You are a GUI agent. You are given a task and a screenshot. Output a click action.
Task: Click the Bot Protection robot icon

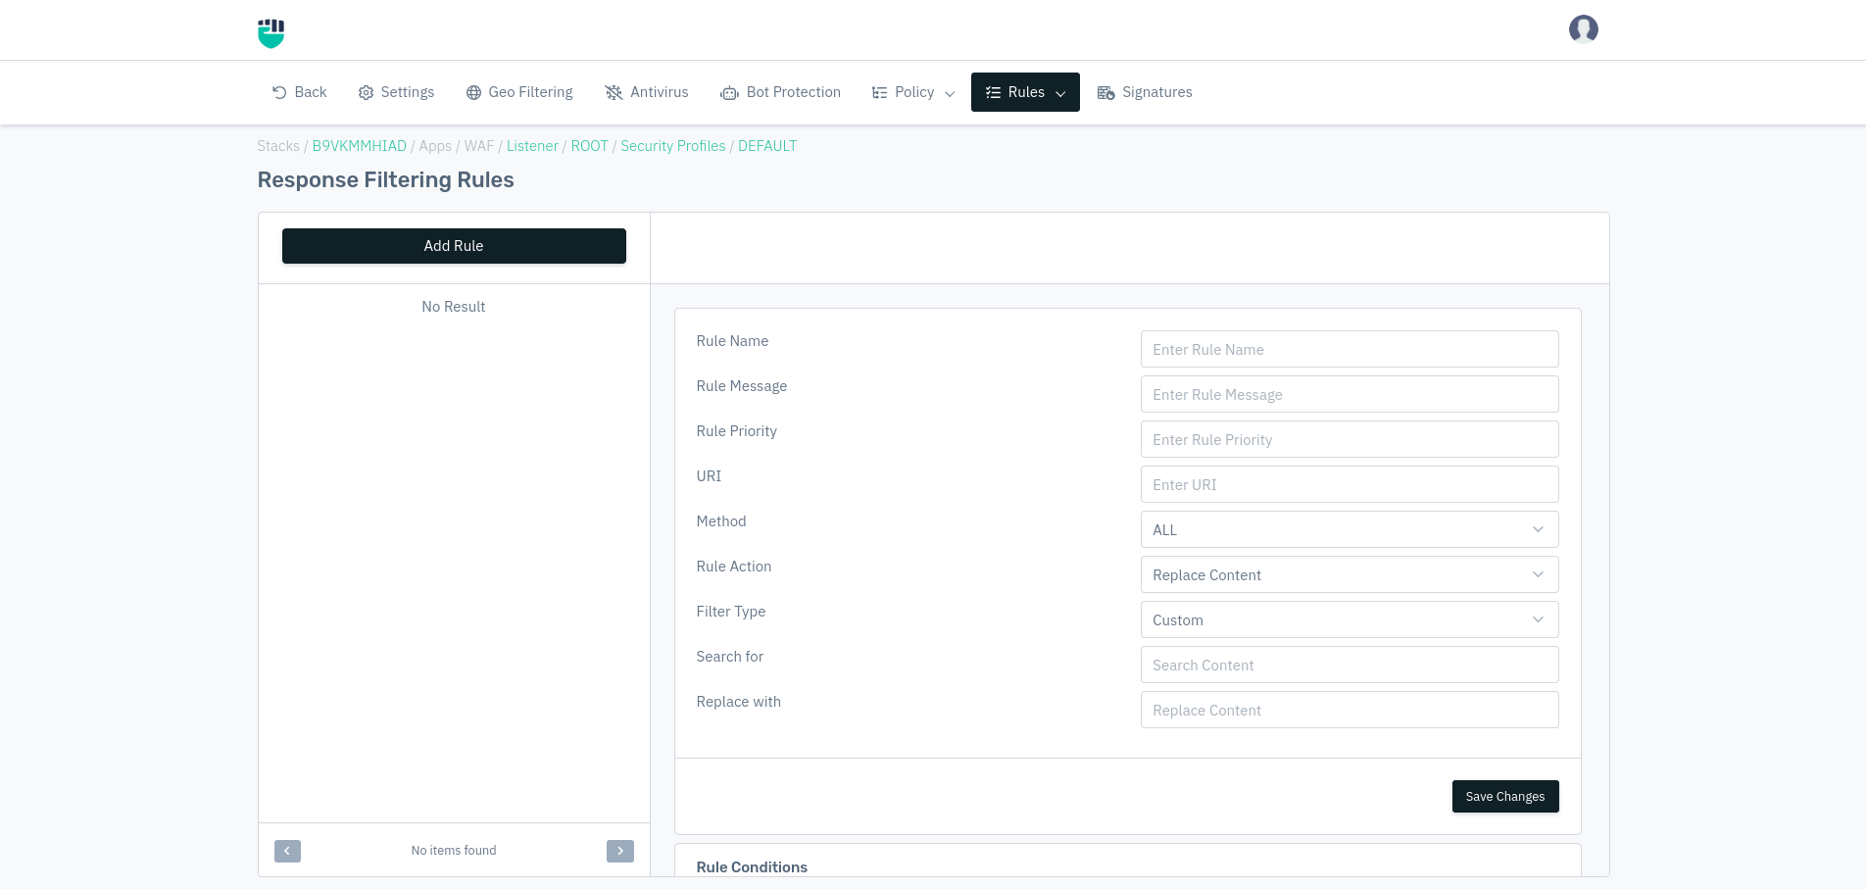(729, 93)
